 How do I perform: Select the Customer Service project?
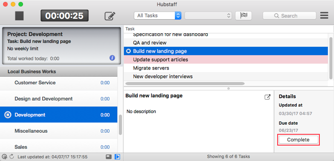click(58, 83)
